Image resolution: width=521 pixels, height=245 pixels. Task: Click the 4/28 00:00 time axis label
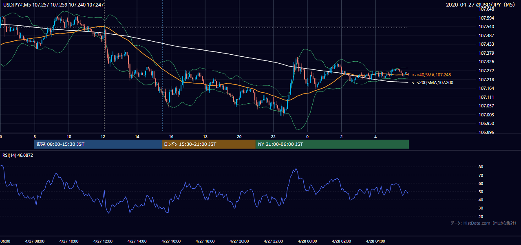307,241
